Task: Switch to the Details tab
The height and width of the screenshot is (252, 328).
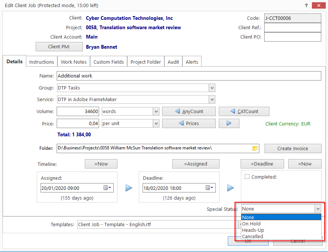Action: 14,61
